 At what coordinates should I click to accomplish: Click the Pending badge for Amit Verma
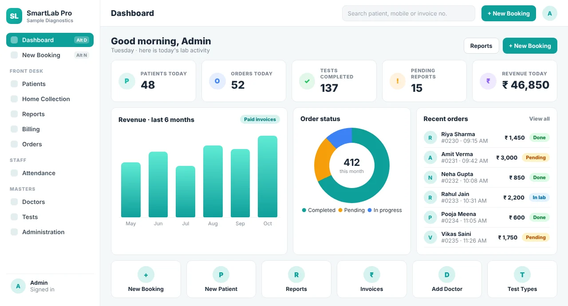click(536, 157)
